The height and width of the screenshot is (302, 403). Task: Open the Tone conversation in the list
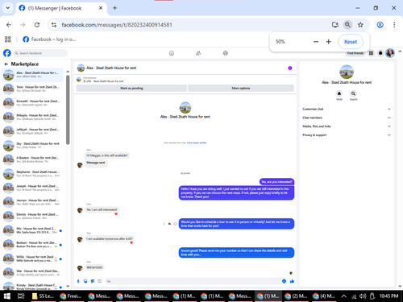click(x=33, y=89)
